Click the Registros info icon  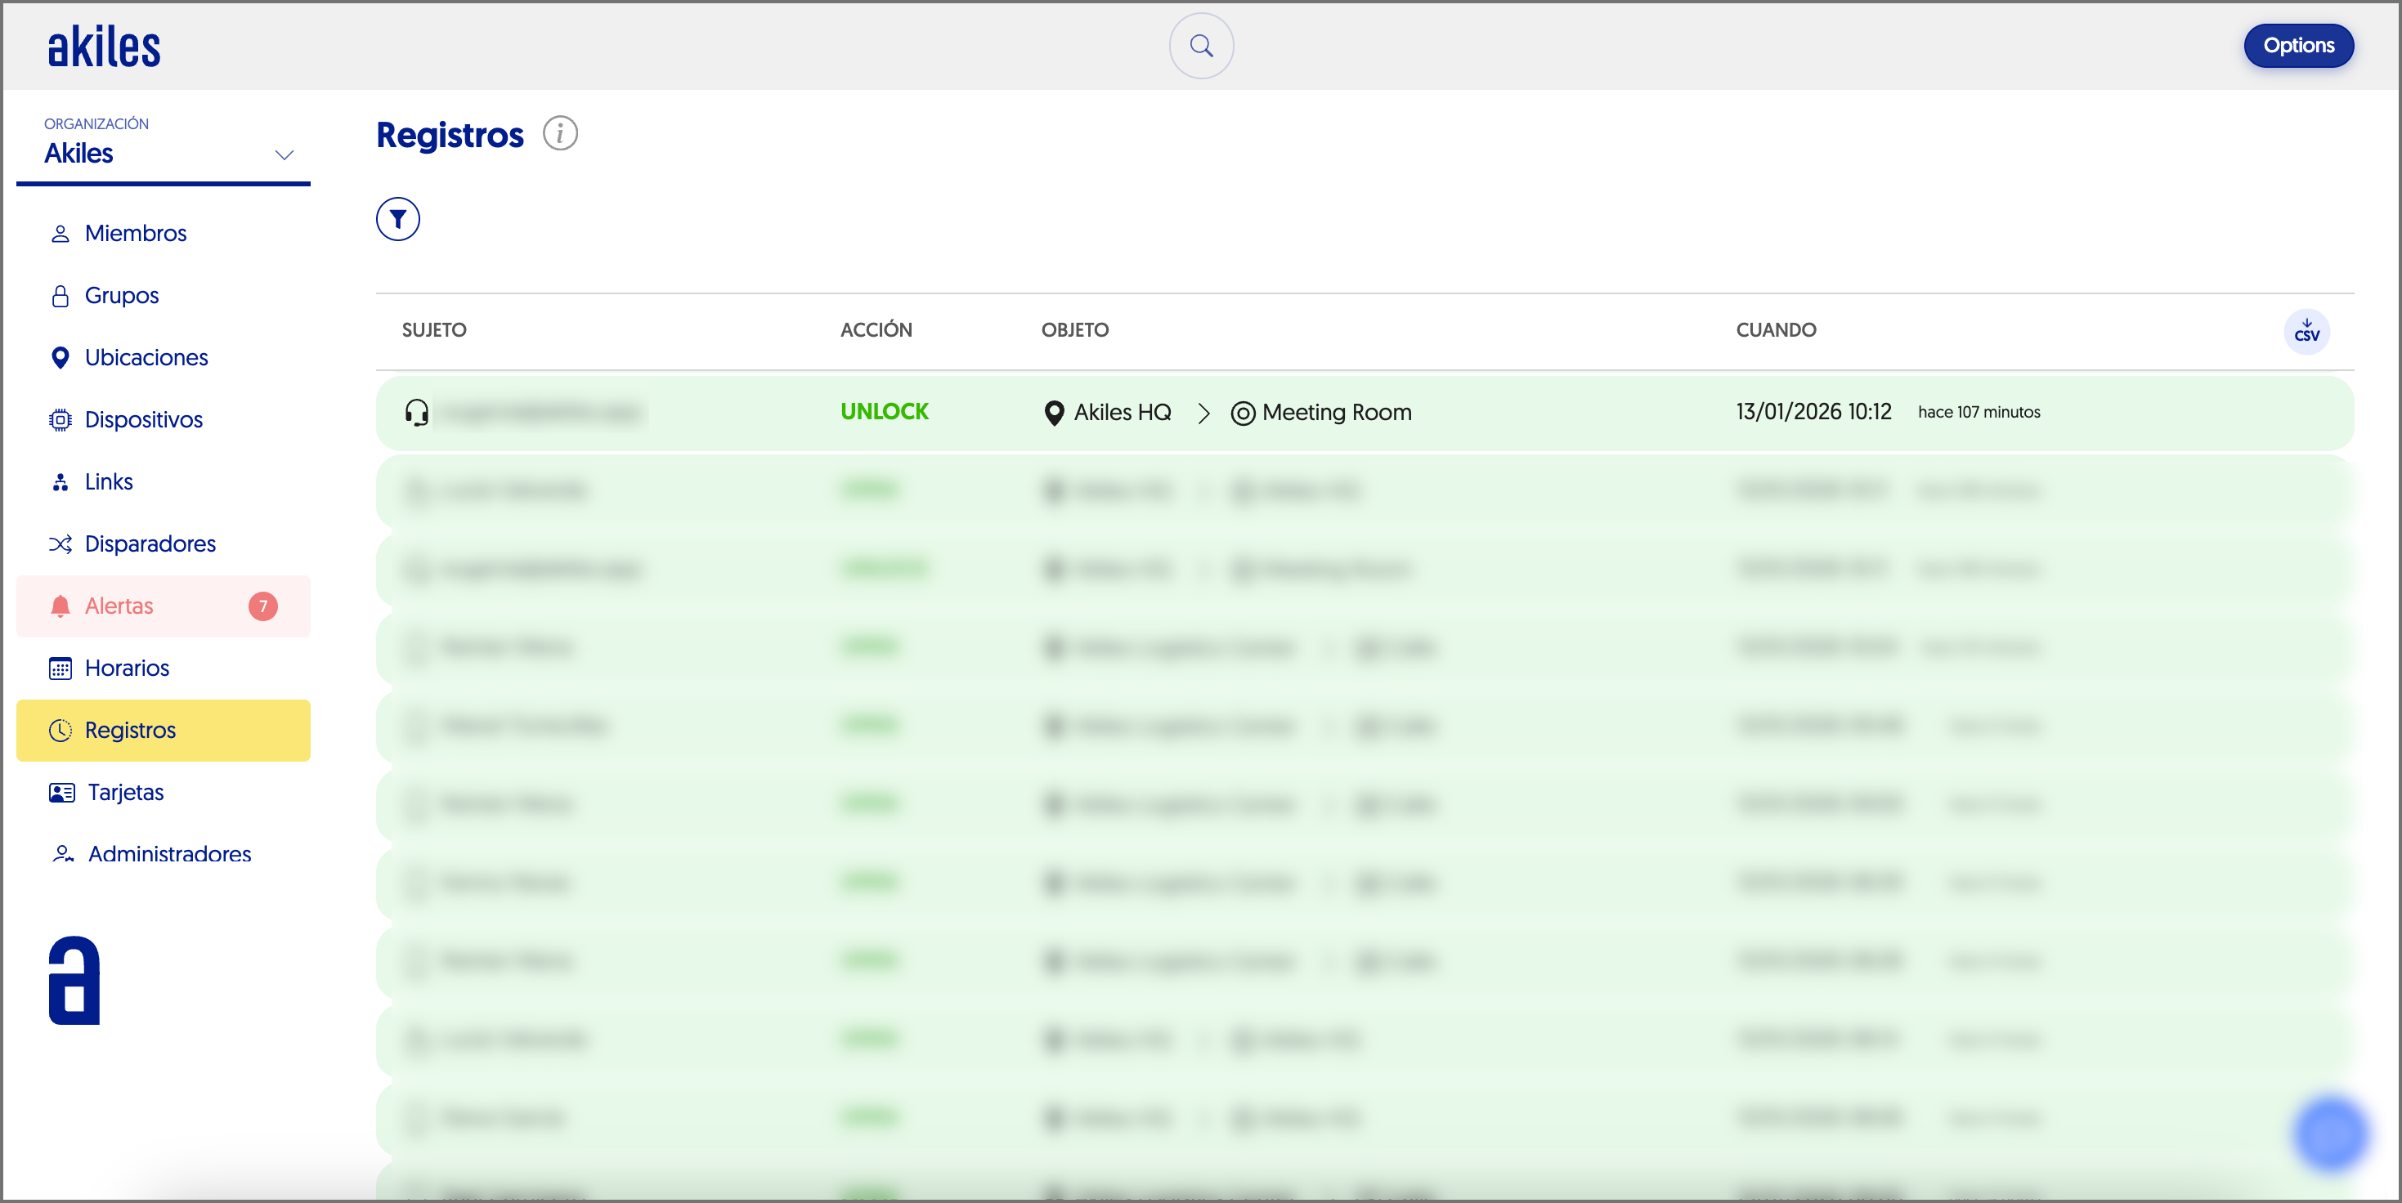tap(559, 133)
